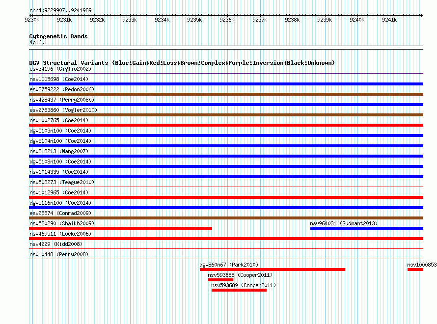Open dgv5116n100 (Coe2014) variant
This screenshot has width=437, height=324.
[x=60, y=203]
